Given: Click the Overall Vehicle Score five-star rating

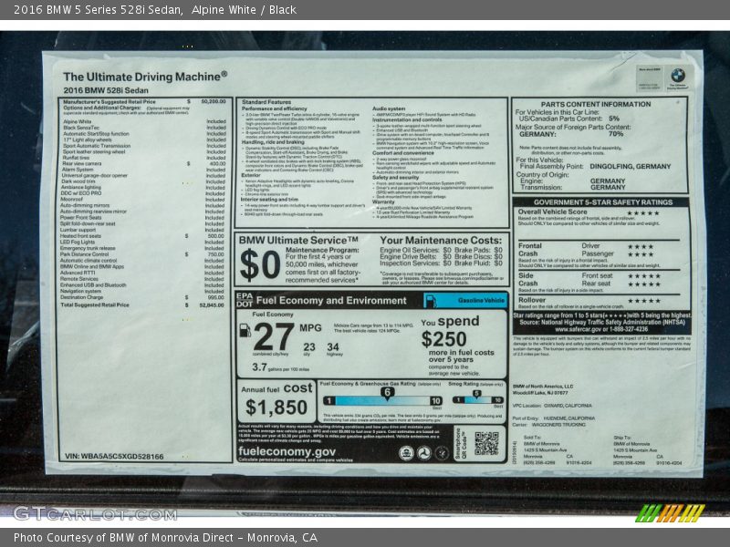Looking at the screenshot, I should pyautogui.click(x=643, y=213).
